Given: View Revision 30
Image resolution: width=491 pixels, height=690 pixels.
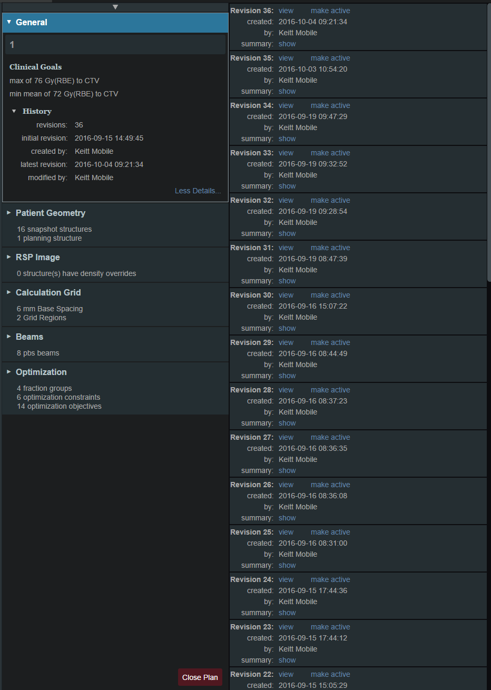Looking at the screenshot, I should [x=286, y=295].
